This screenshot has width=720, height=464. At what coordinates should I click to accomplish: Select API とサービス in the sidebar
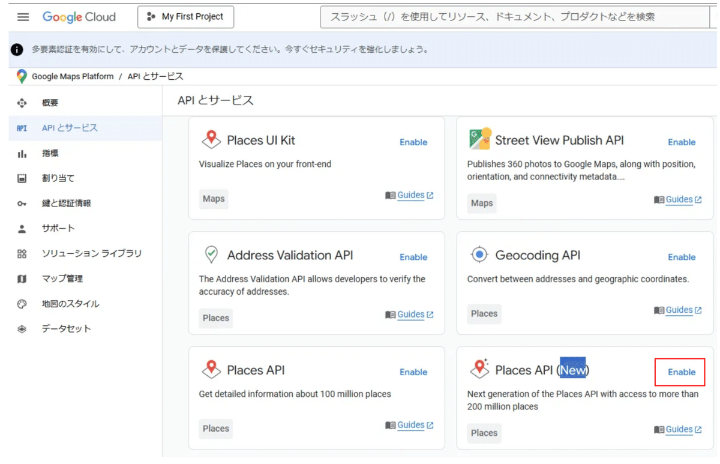pos(66,127)
